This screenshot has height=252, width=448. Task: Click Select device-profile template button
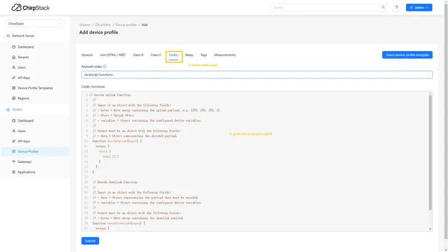[x=407, y=55]
